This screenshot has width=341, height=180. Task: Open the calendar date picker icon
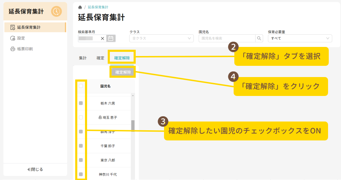tap(111, 39)
